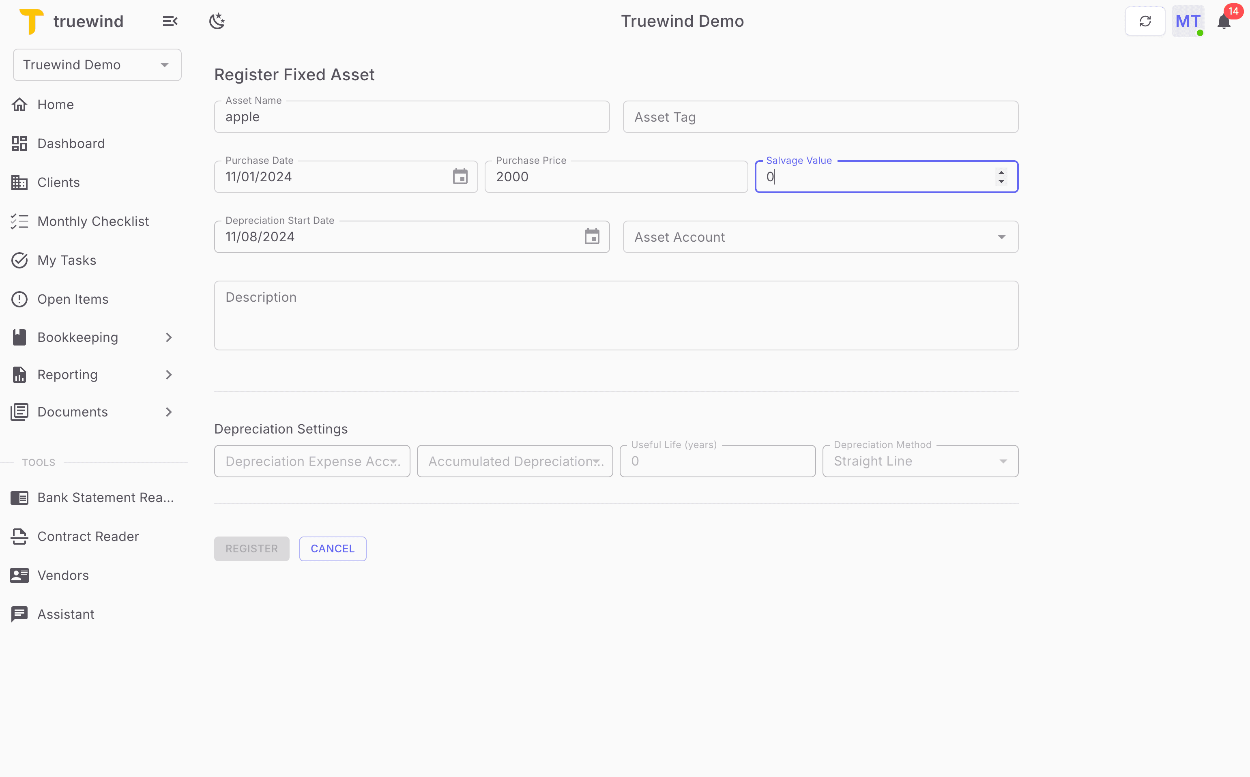
Task: Open the Asset Account dropdown
Action: click(1002, 236)
